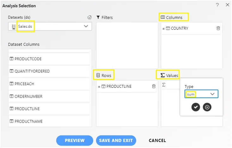Click the CANCEL link
Screen dimensions: 232x148
[157, 140]
